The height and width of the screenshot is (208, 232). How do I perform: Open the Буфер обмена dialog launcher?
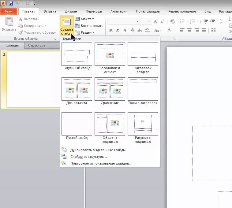[55, 39]
